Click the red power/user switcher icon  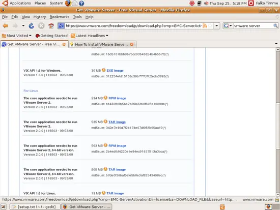pos(251,3)
